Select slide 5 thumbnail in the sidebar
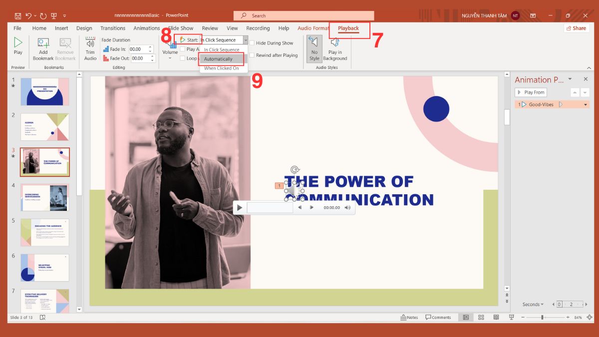This screenshot has width=599, height=337. click(x=44, y=232)
